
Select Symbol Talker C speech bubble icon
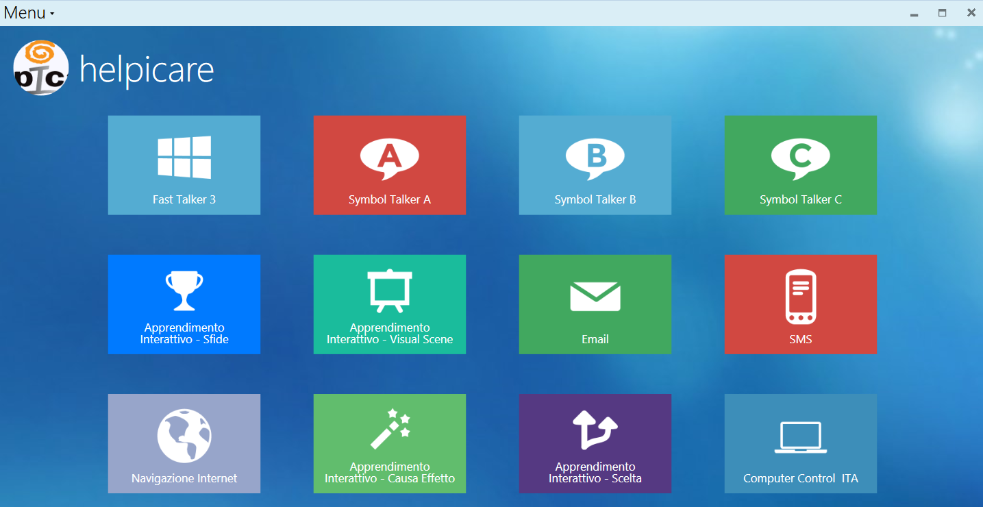coord(800,158)
